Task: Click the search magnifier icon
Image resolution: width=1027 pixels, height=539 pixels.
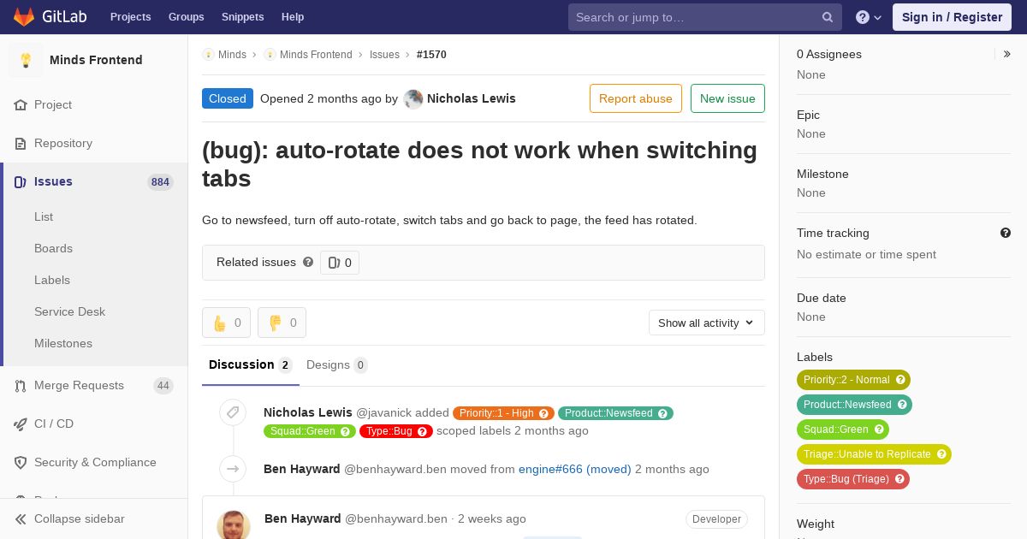Action: point(828,17)
